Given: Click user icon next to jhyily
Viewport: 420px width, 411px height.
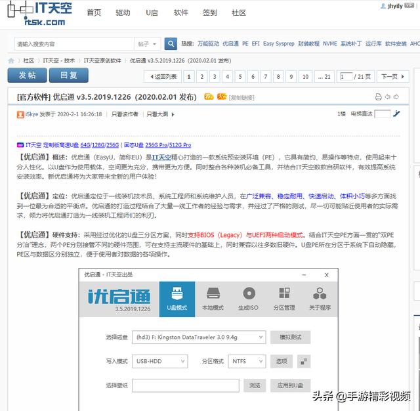Looking at the screenshot, I should click(x=383, y=6).
